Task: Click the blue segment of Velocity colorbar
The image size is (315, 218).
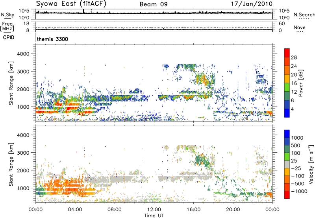Action: (287, 134)
